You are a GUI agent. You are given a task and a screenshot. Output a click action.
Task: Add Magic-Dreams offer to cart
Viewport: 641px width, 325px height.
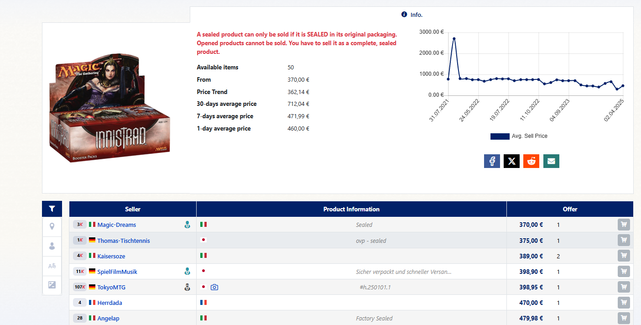(624, 225)
